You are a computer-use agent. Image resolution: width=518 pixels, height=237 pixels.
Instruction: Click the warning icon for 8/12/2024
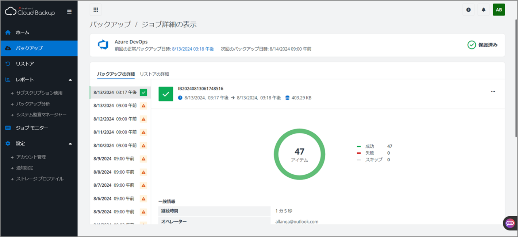click(x=143, y=119)
